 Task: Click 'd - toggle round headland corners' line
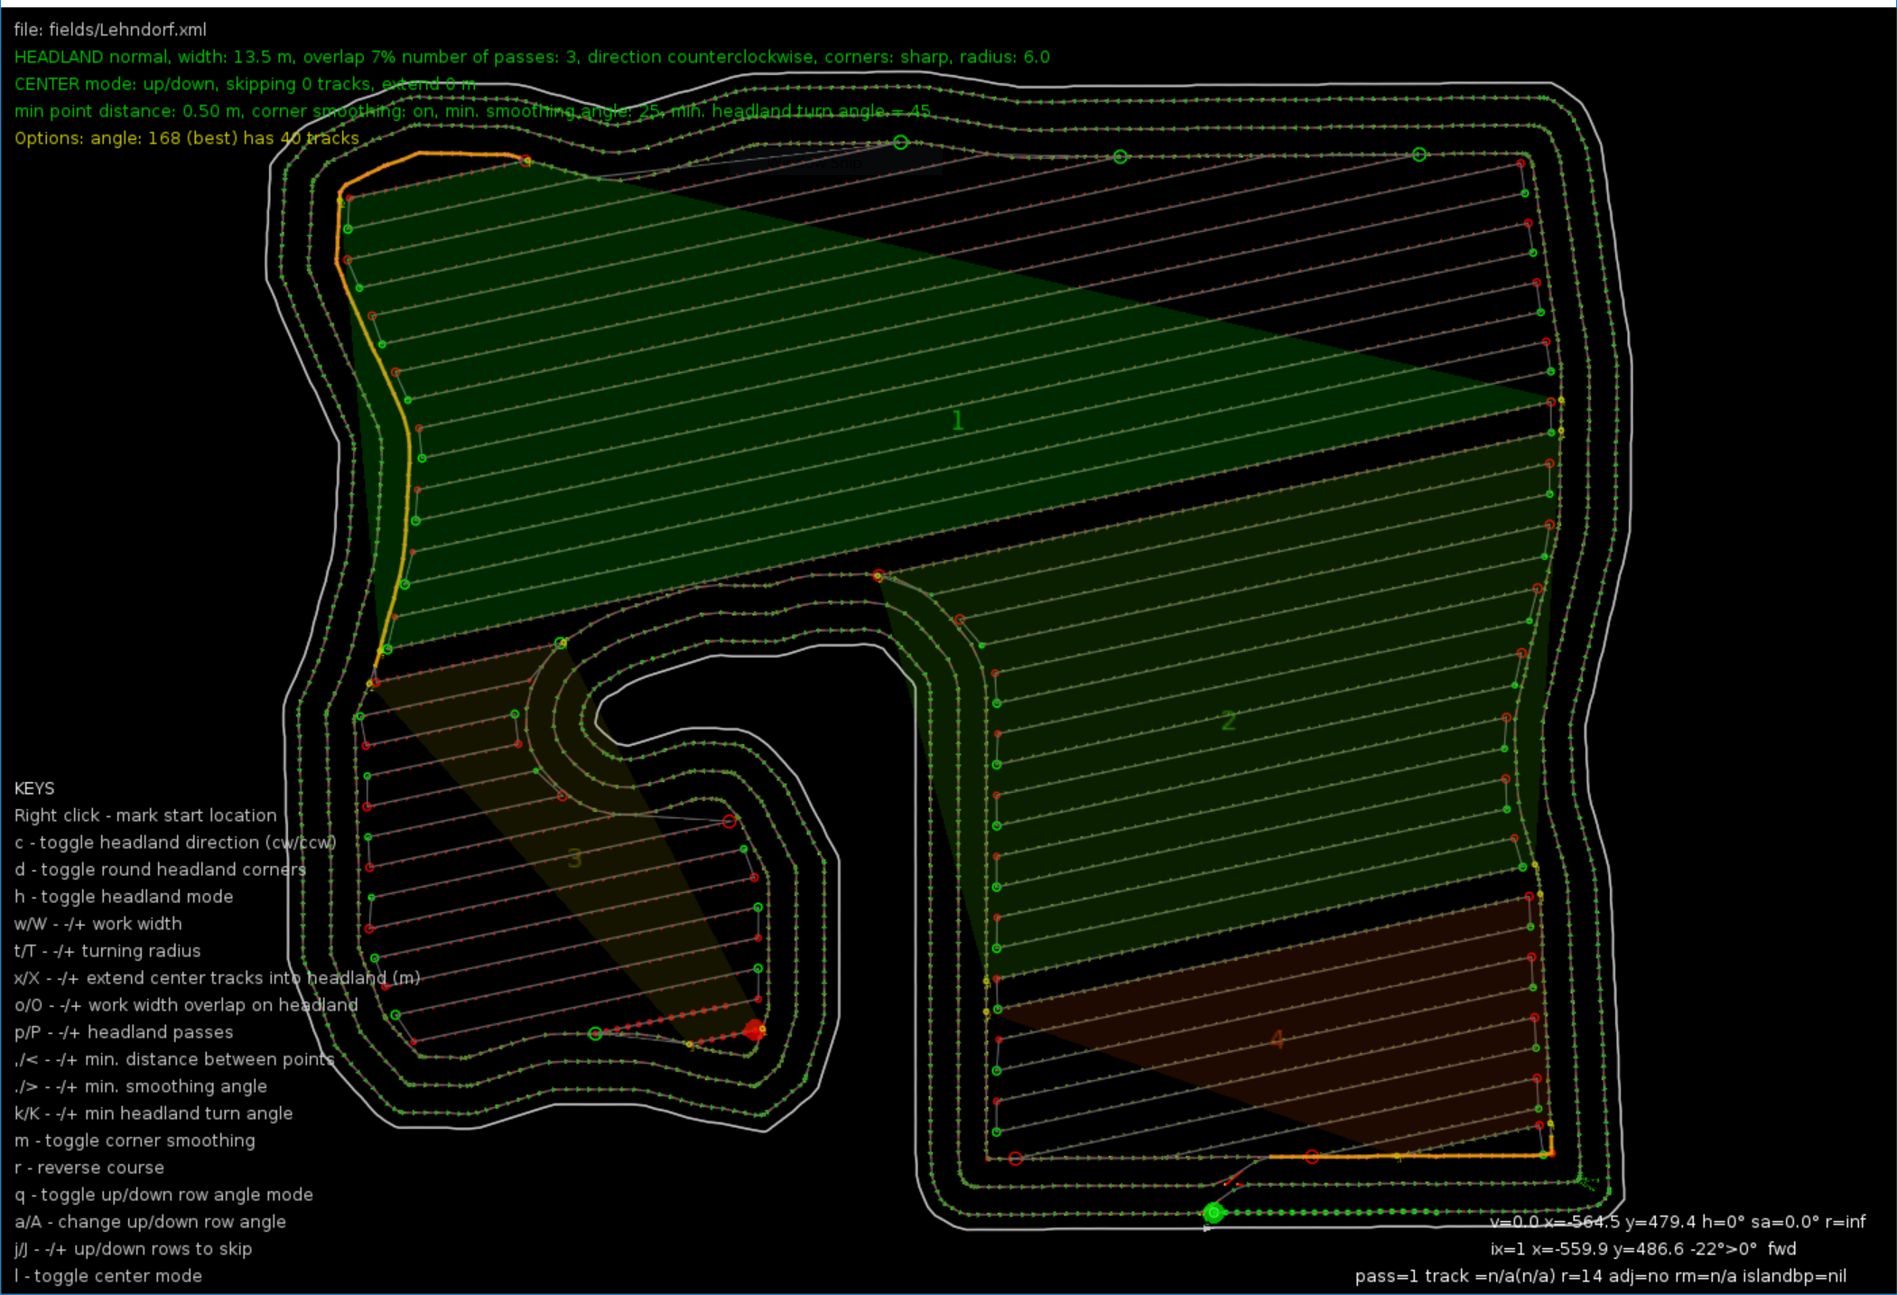160,870
